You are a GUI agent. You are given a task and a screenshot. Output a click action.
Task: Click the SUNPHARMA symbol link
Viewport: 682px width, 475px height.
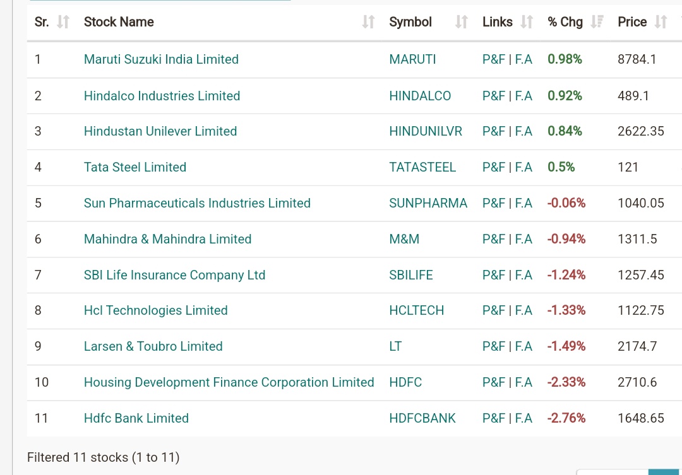428,203
